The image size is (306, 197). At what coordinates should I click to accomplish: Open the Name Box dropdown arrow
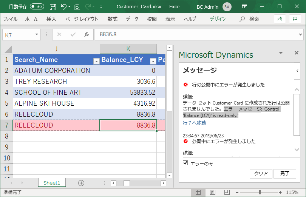pyautogui.click(x=37, y=34)
